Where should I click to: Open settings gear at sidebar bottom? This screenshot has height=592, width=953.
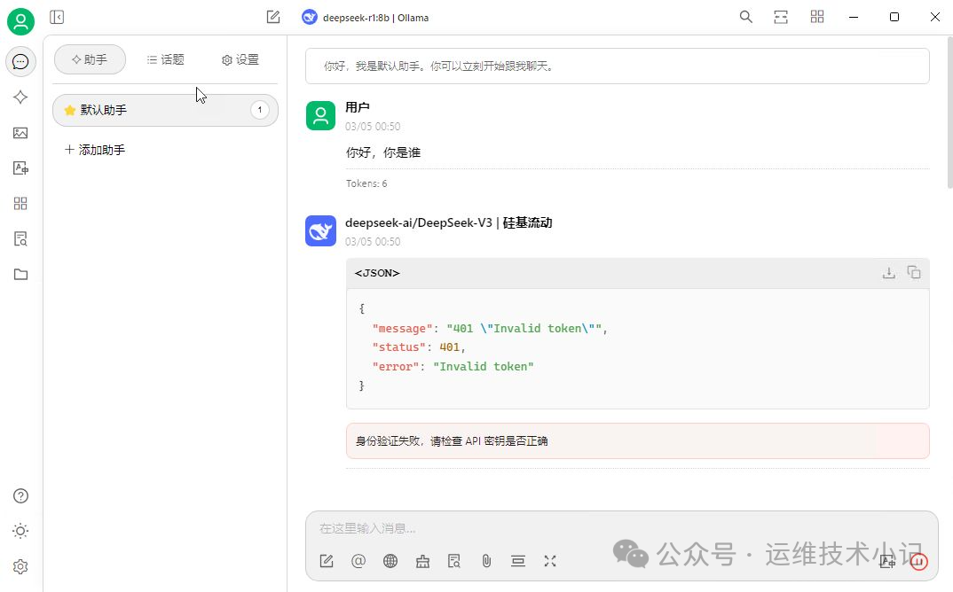click(20, 566)
